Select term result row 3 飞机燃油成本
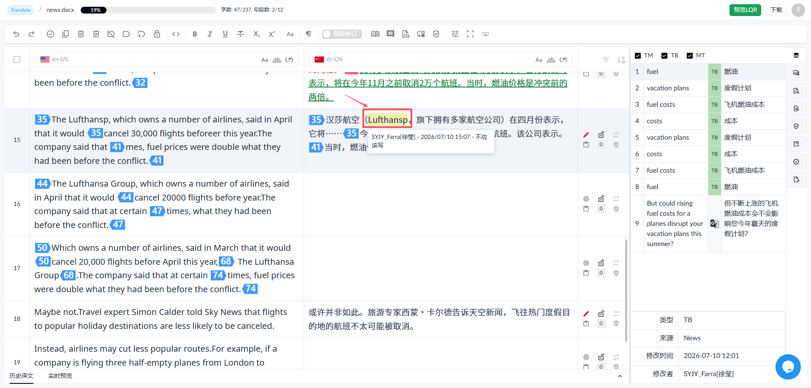 click(x=708, y=105)
